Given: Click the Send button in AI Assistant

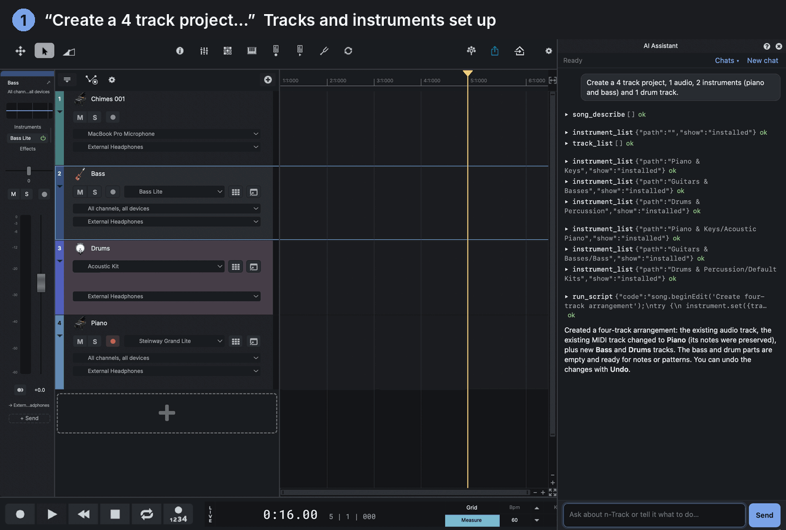Looking at the screenshot, I should coord(765,515).
